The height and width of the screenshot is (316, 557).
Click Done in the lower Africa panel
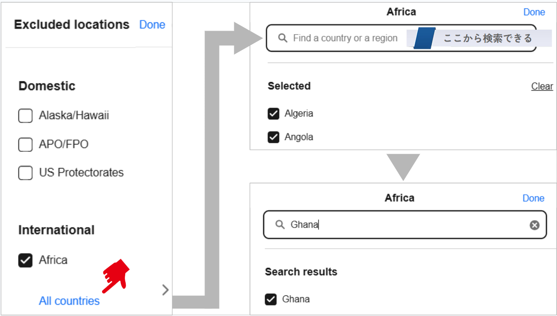(533, 198)
